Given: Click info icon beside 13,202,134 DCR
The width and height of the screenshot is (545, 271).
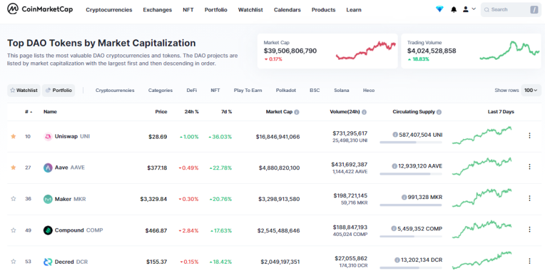Looking at the screenshot, I should [x=397, y=260].
